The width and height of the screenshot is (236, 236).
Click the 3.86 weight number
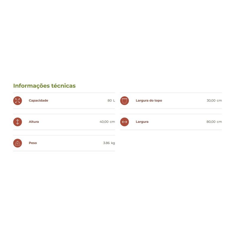tap(106, 143)
